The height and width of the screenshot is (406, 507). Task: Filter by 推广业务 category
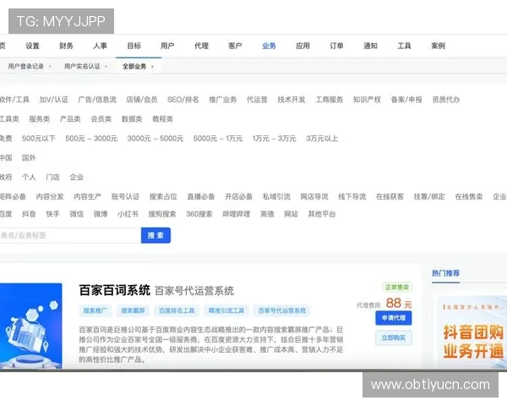coord(223,100)
